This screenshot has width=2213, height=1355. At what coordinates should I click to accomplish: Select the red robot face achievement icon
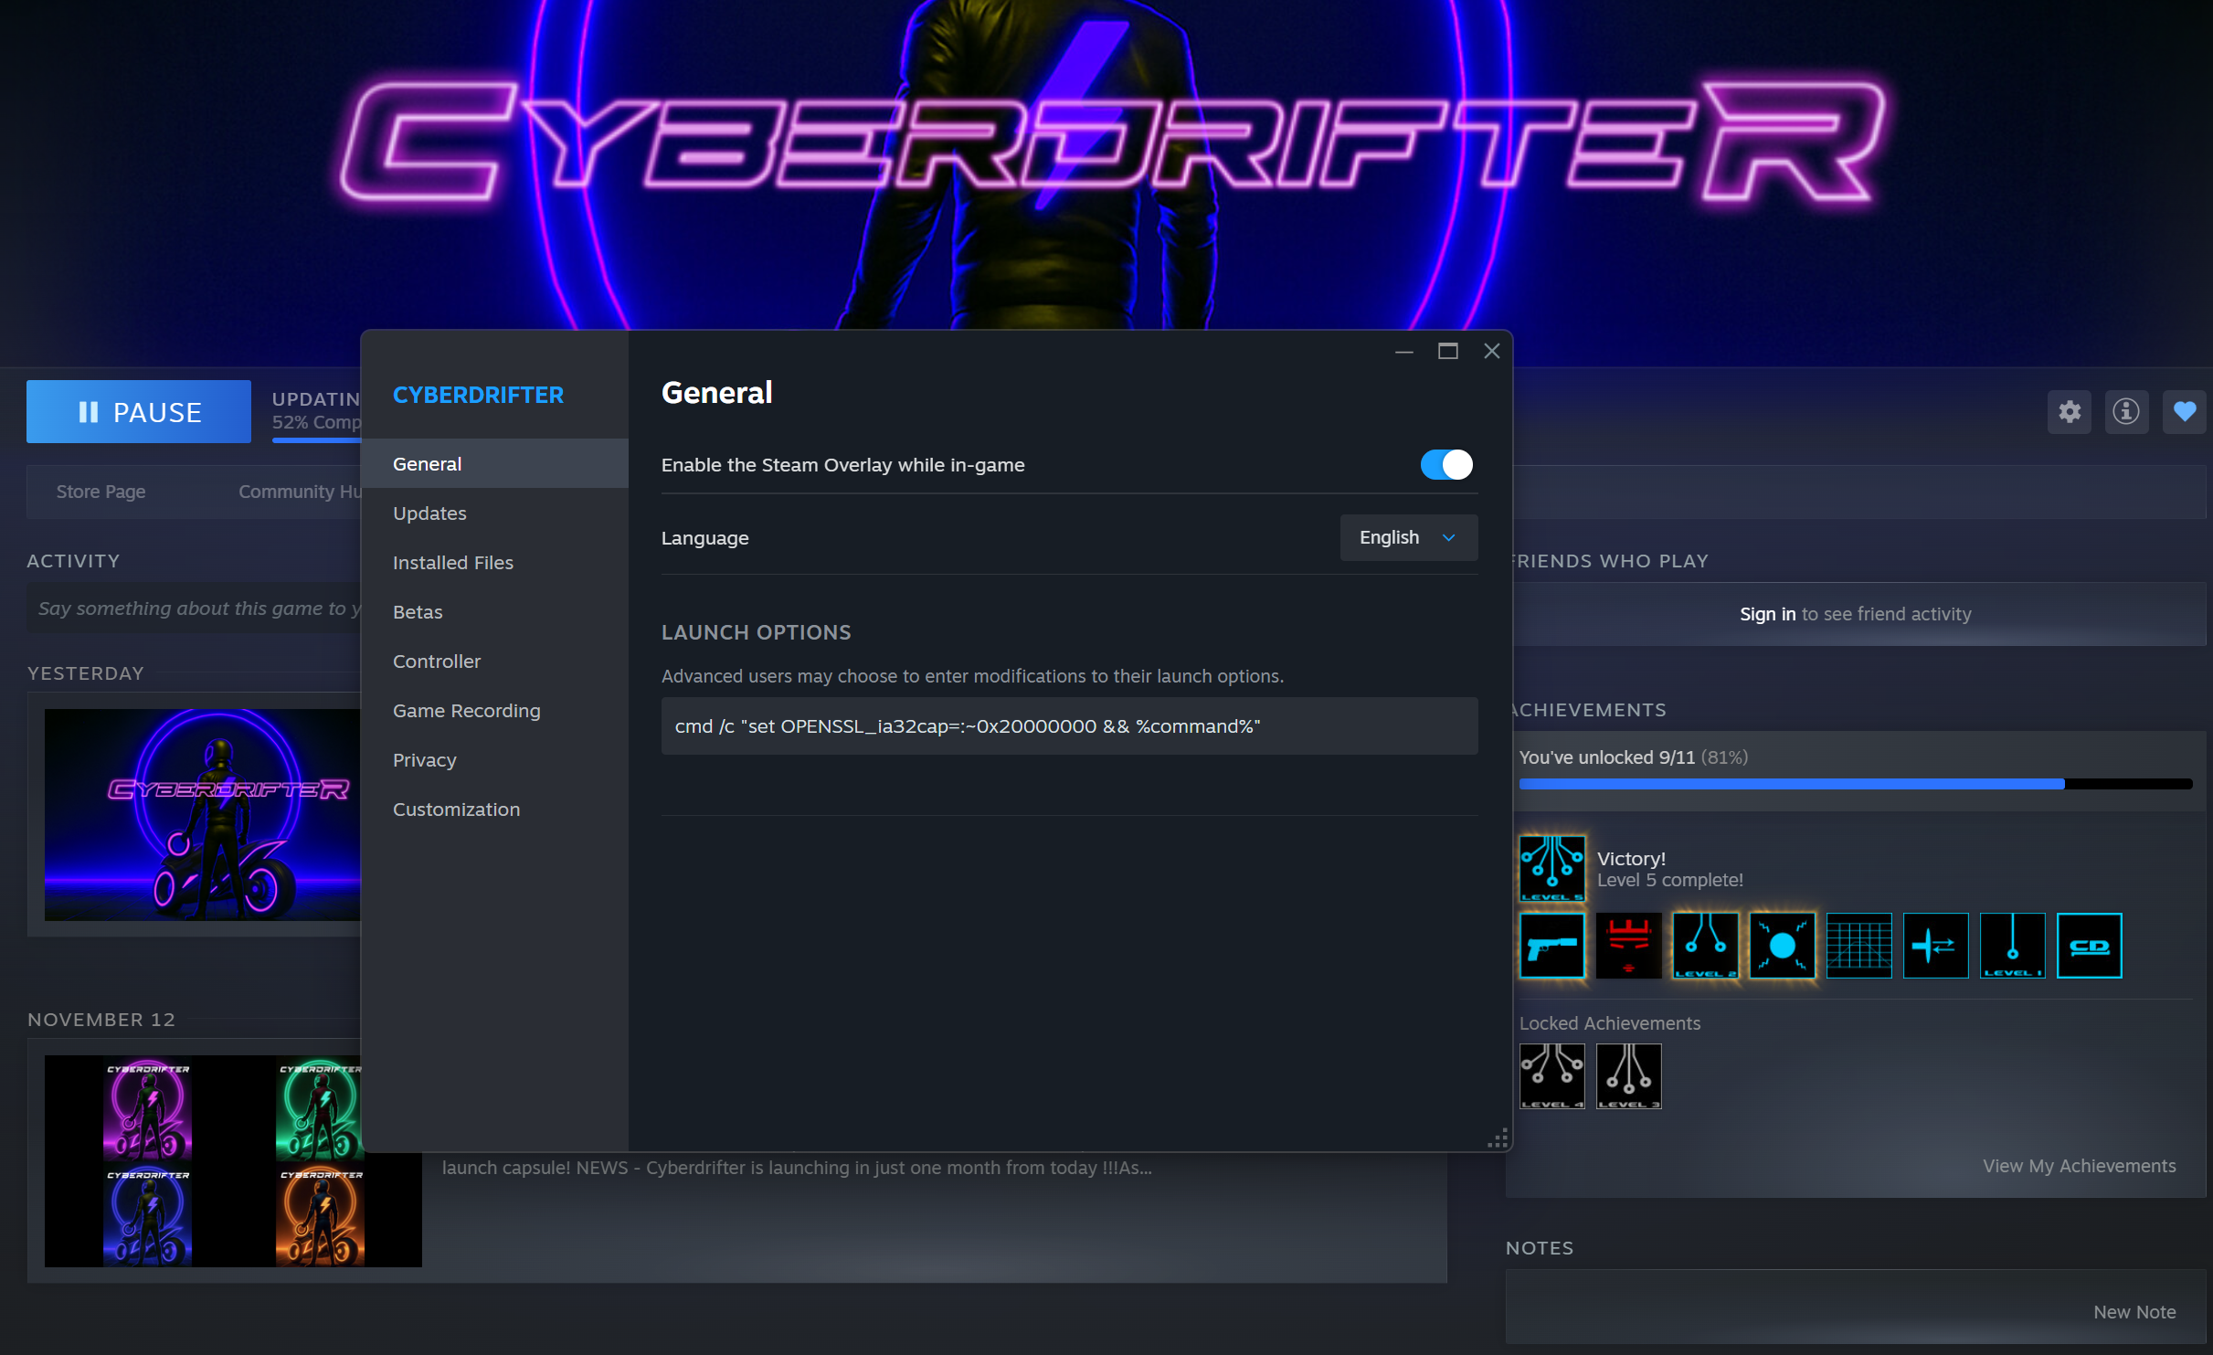1629,946
